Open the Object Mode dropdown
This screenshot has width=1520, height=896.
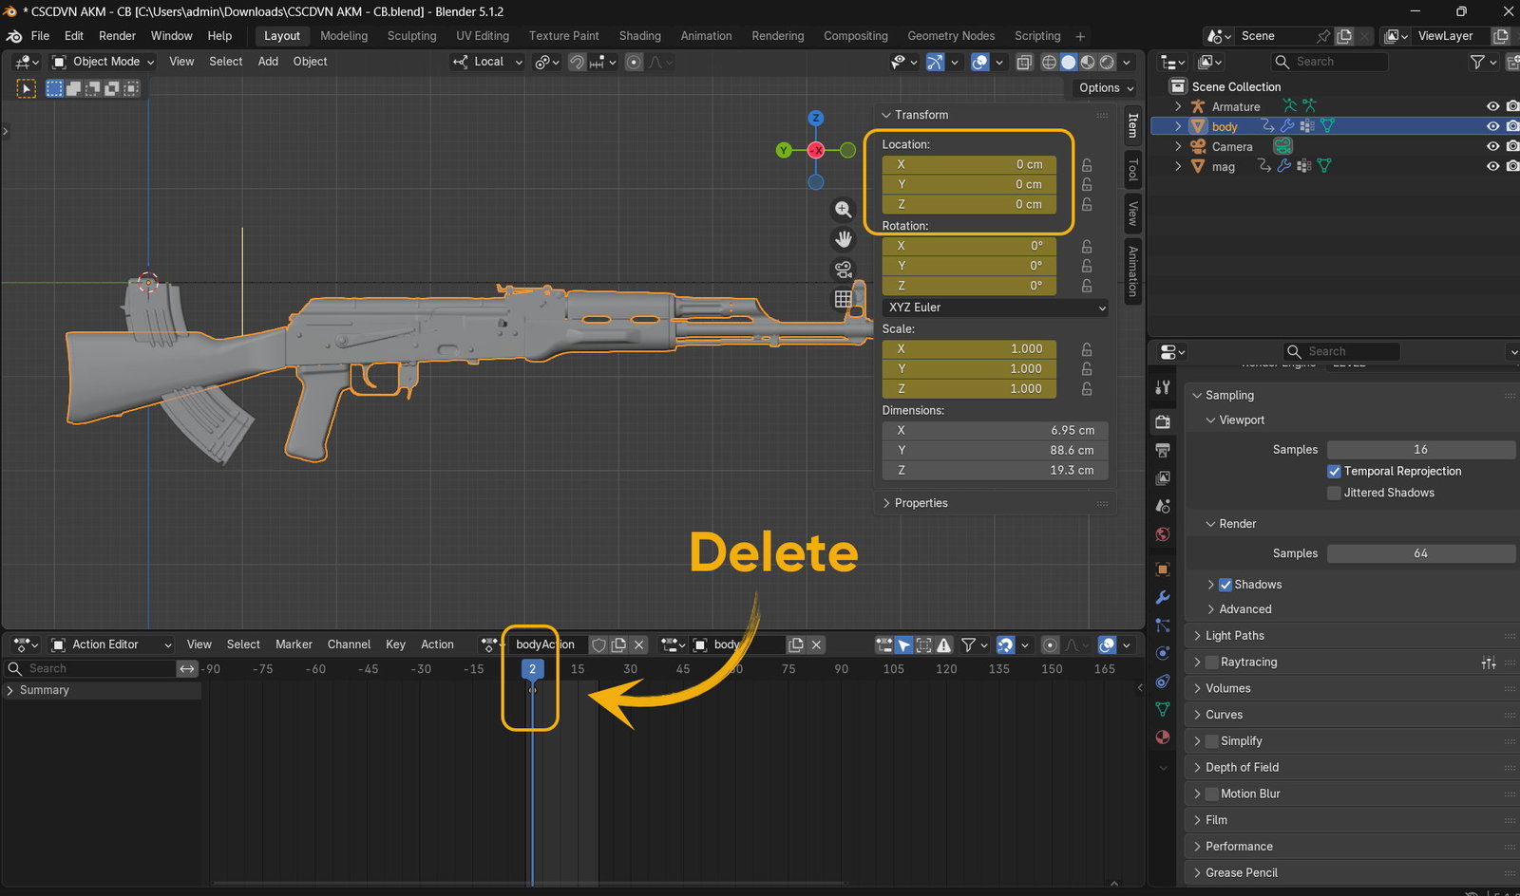pos(103,62)
